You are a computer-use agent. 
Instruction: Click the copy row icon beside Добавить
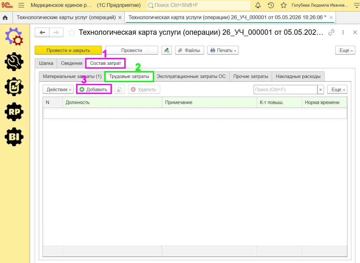[119, 89]
